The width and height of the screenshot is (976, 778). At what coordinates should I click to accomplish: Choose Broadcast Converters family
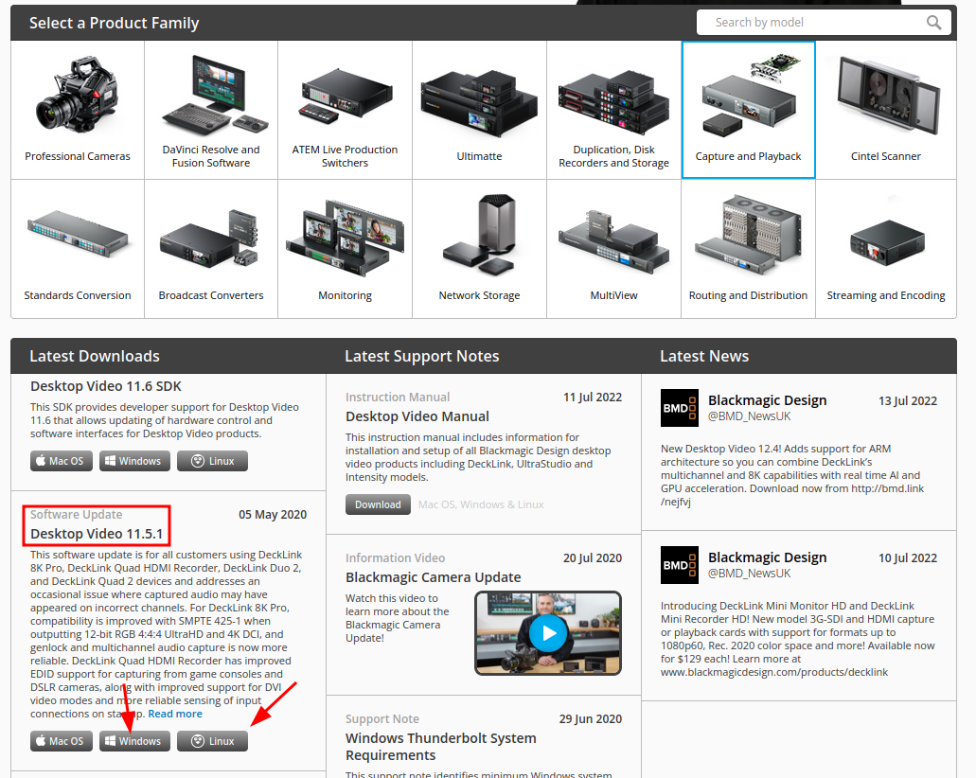pos(211,249)
